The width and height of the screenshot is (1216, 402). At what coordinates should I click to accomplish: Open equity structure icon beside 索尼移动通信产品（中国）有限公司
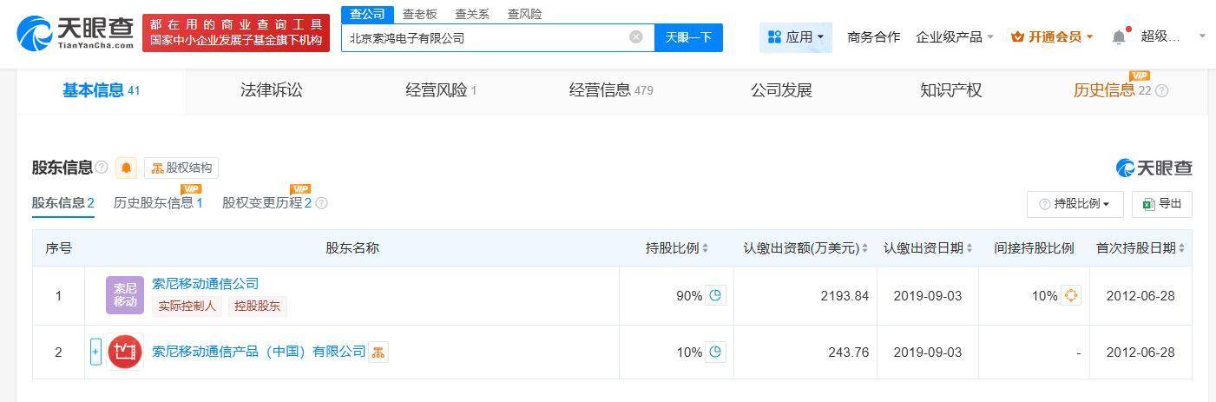[x=378, y=352]
